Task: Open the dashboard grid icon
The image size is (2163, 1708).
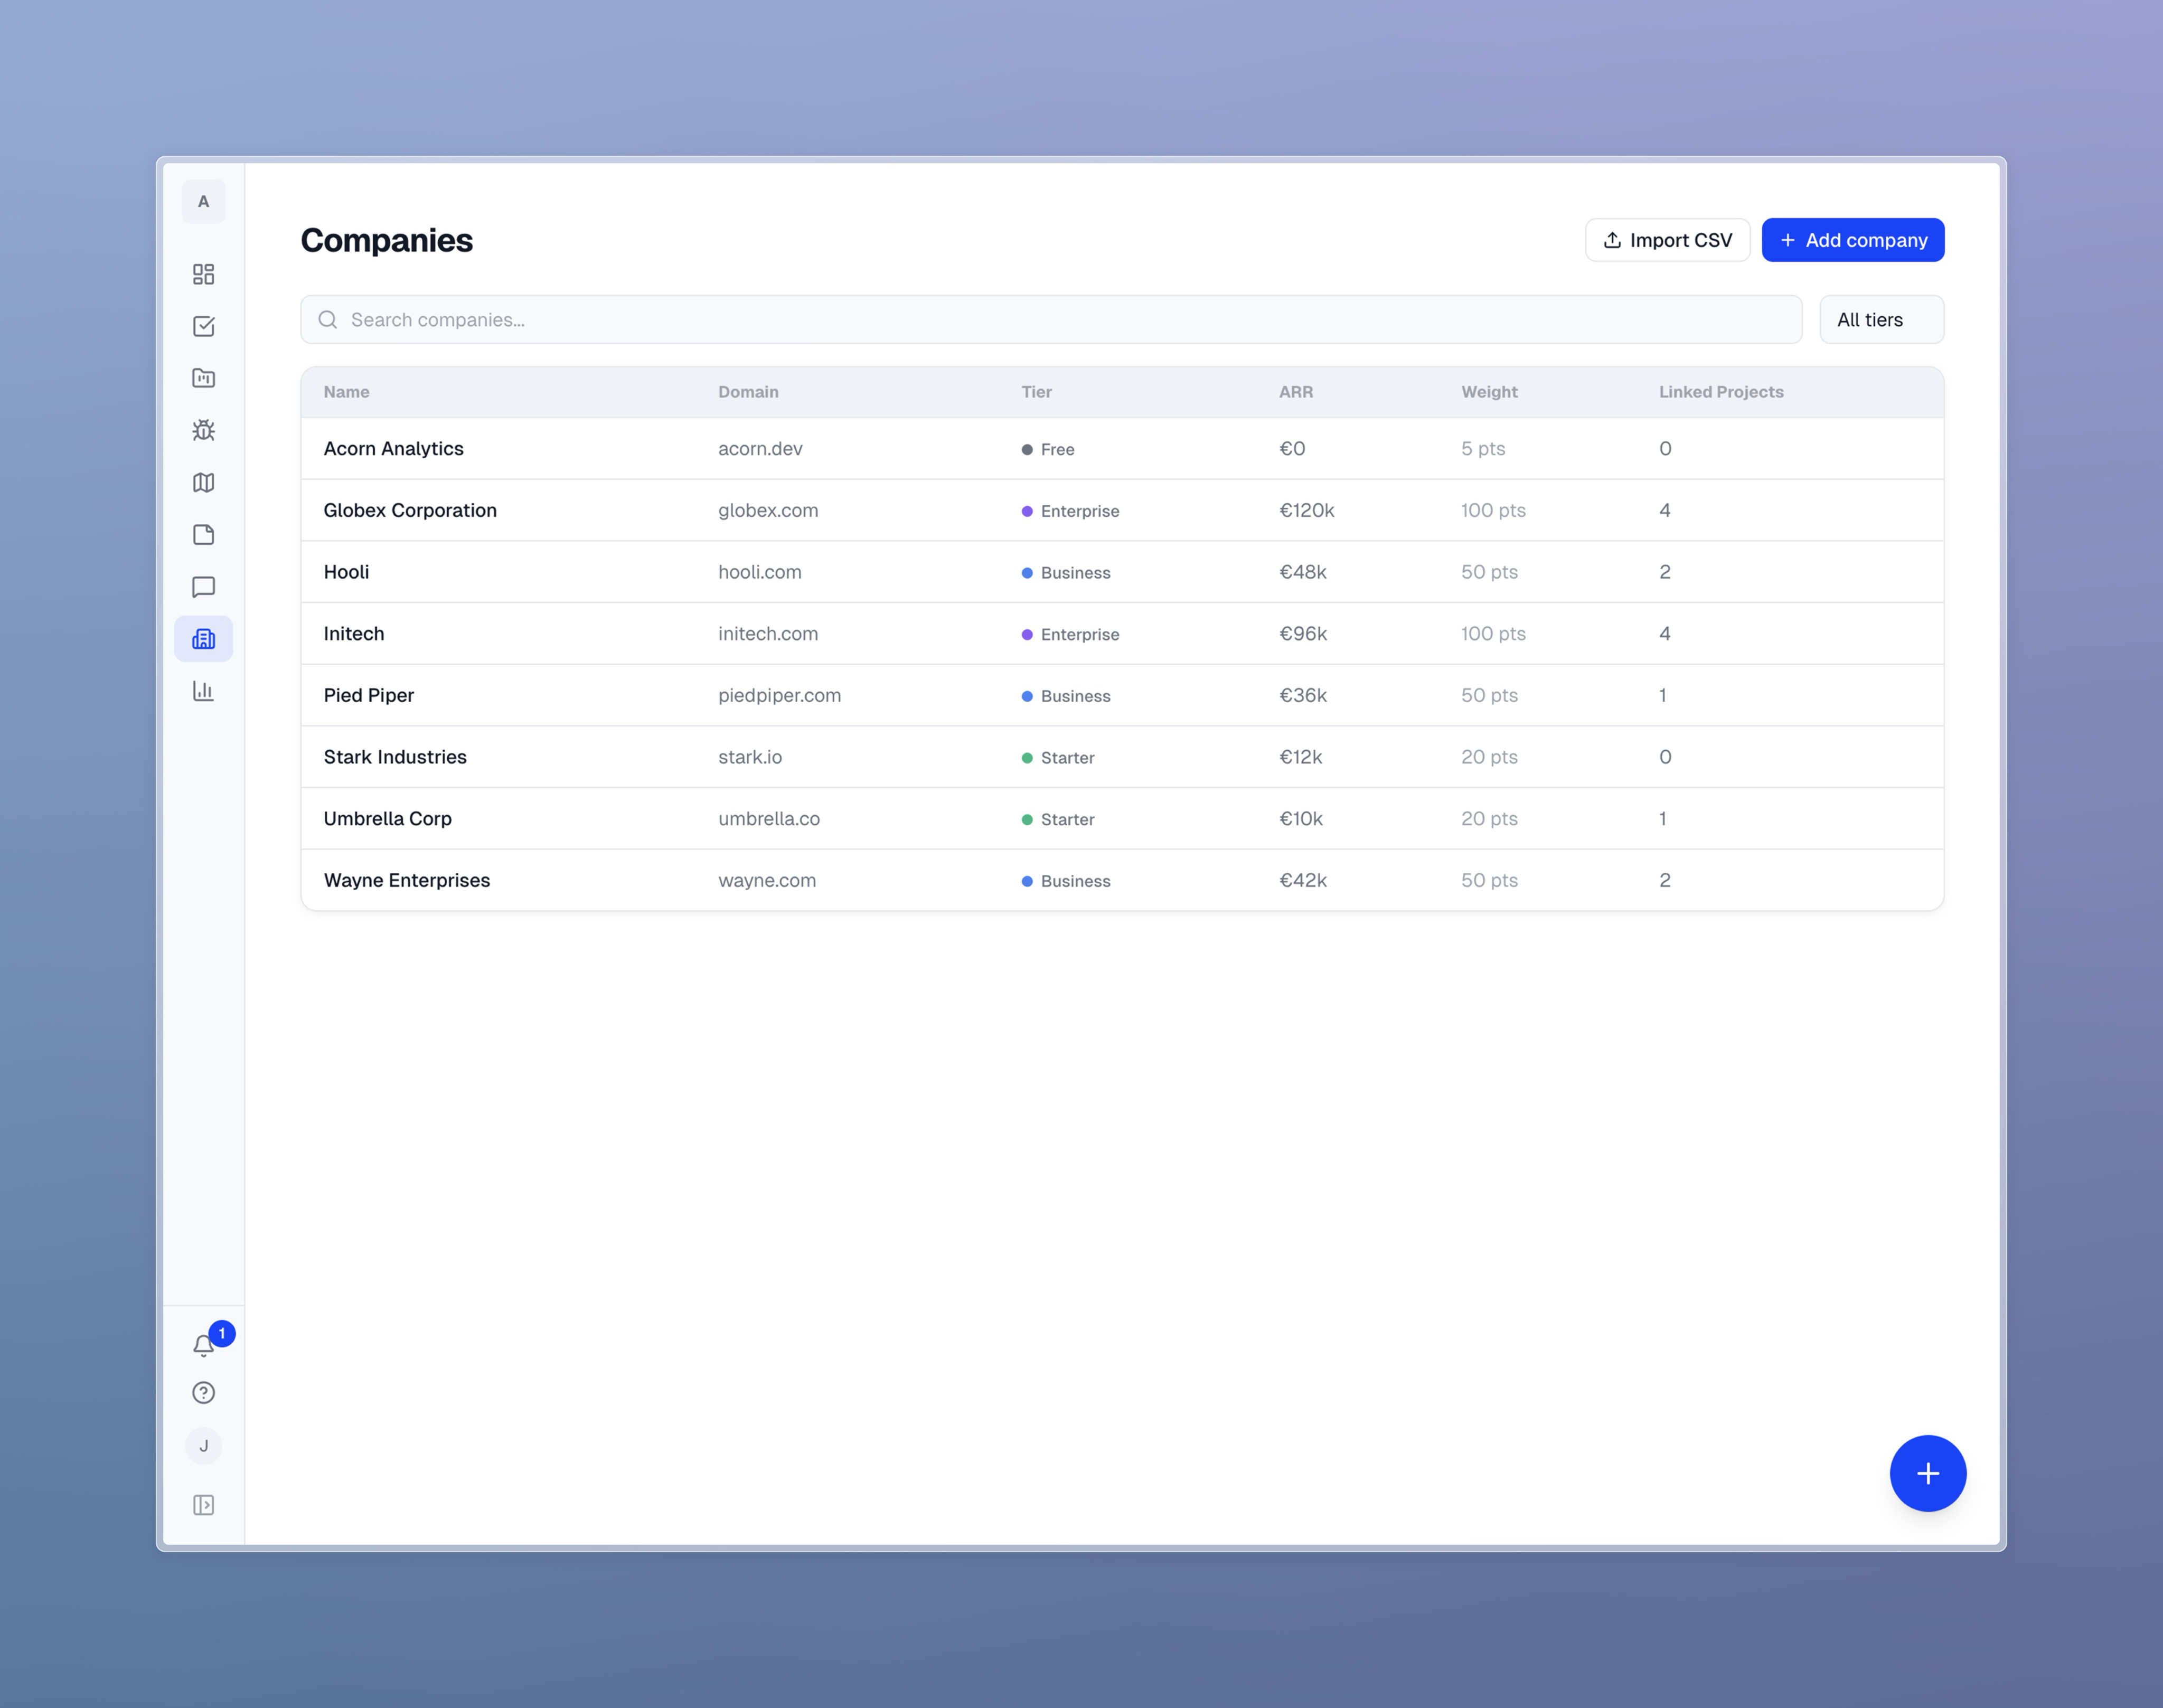Action: tap(204, 273)
